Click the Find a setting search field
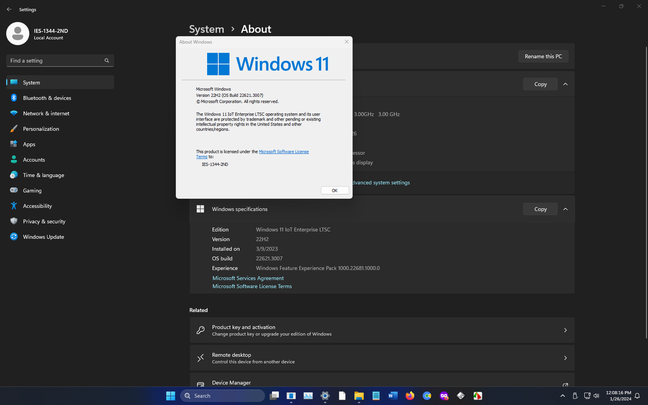This screenshot has height=405, width=648. pyautogui.click(x=60, y=61)
